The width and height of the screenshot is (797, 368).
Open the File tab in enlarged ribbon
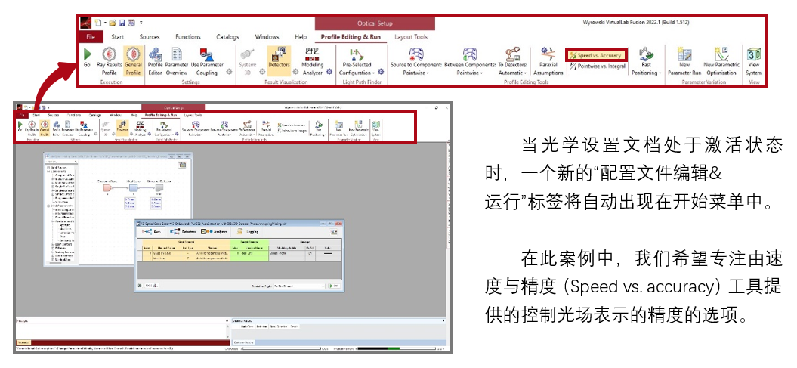tap(91, 36)
